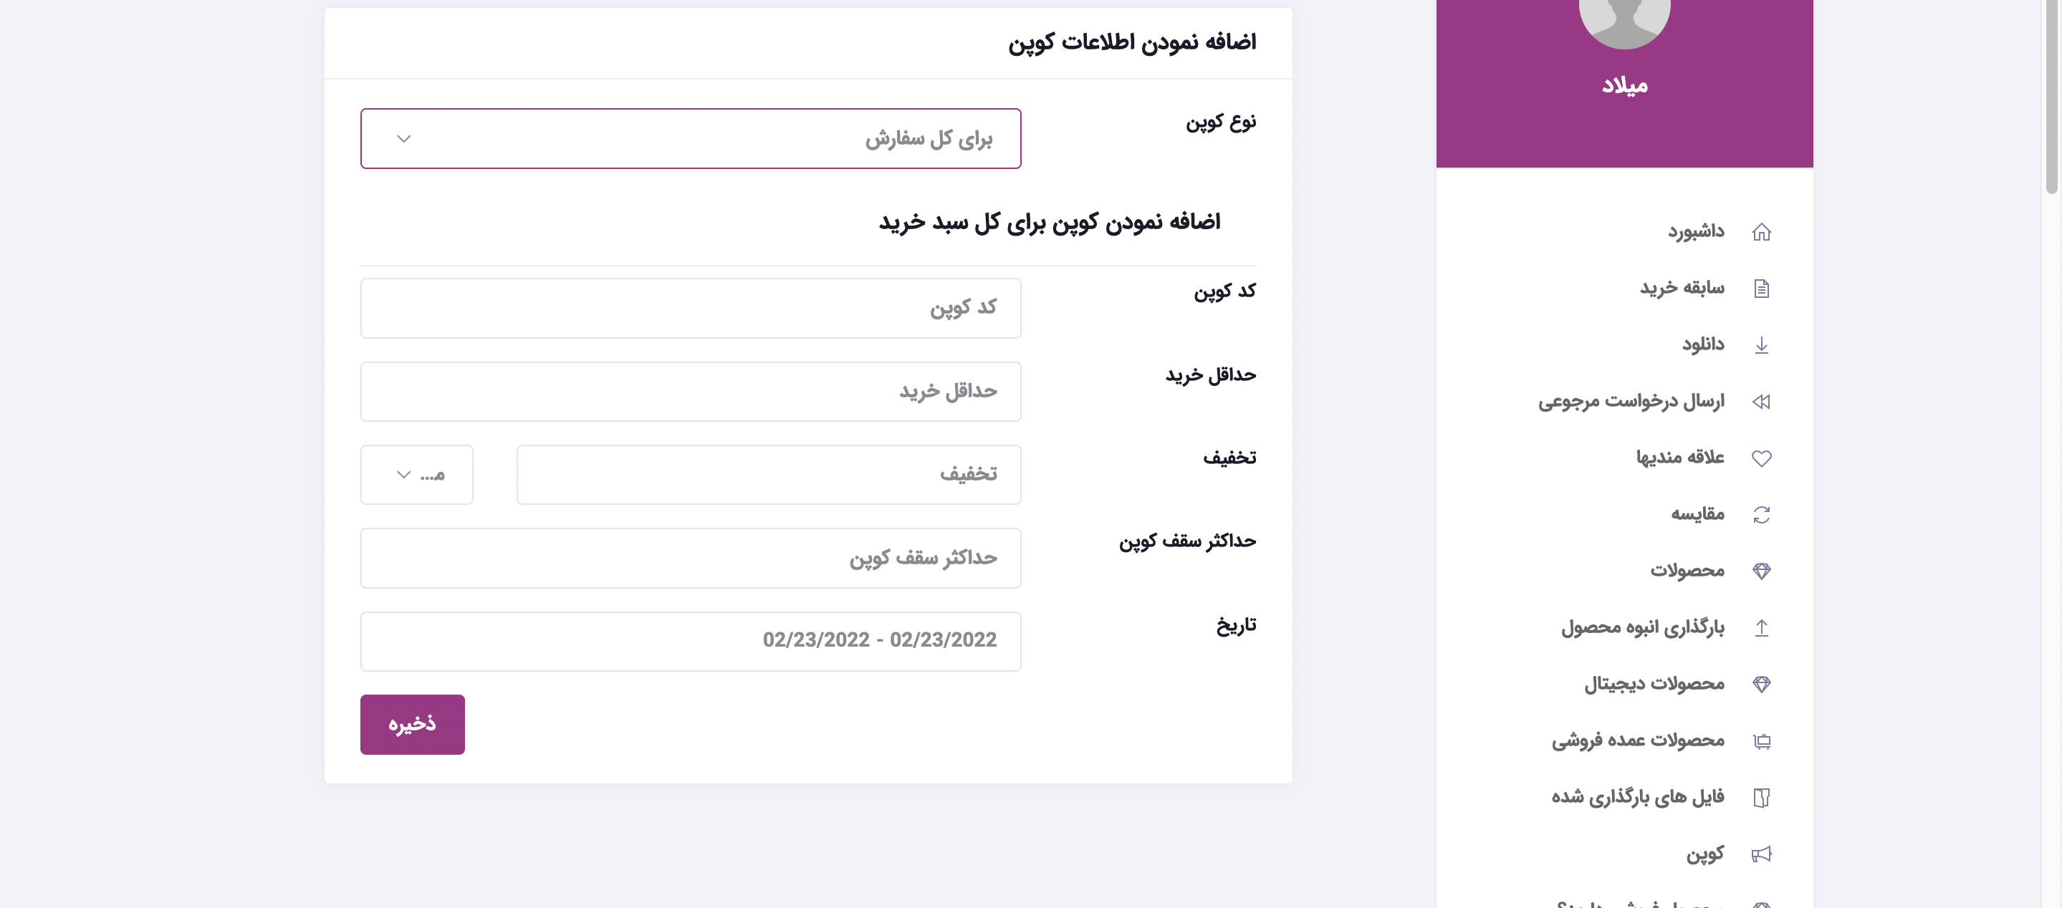Click the coupon megaphone icon

pyautogui.click(x=1760, y=853)
